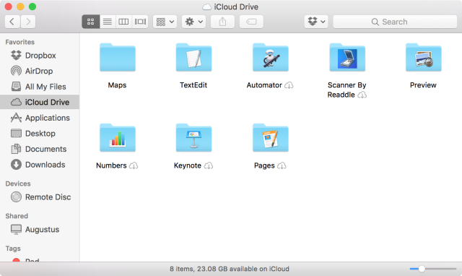The height and width of the screenshot is (276, 462).
Task: Click the cloud download icon beside Pages
Action: (x=282, y=165)
